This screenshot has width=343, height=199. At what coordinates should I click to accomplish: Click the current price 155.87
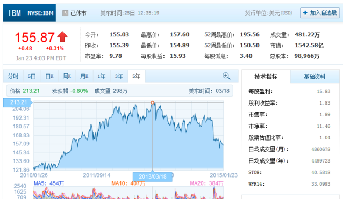(x=34, y=38)
